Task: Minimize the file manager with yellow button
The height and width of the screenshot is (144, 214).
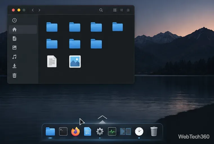Action: pos(19,10)
